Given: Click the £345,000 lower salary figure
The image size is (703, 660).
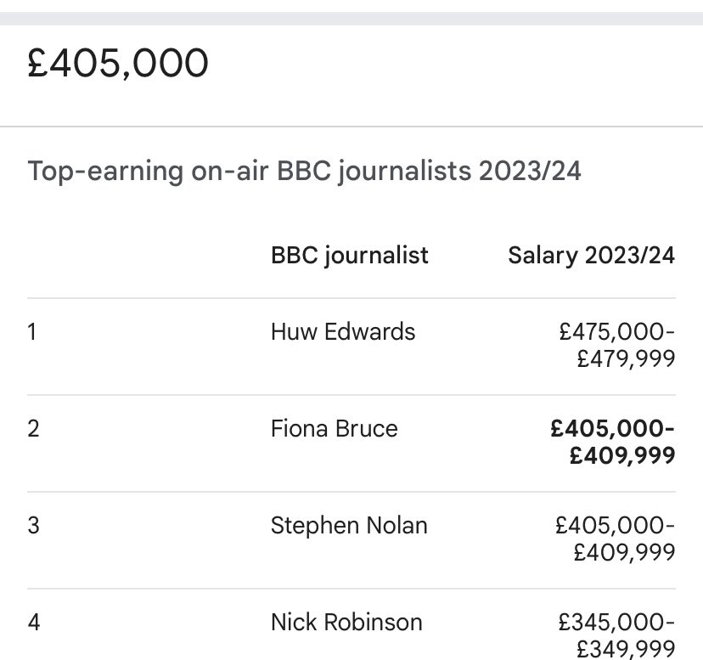Looking at the screenshot, I should (616, 623).
